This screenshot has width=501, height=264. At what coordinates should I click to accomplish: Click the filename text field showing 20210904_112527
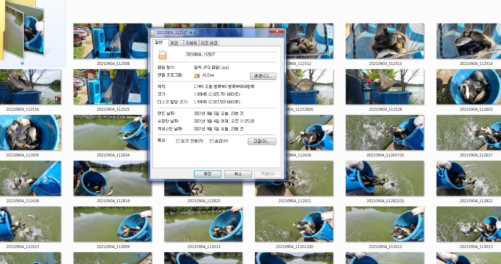(230, 55)
